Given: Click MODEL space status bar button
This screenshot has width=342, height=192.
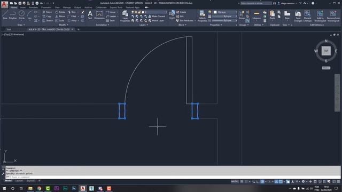Looking at the screenshot, I should tap(235, 181).
